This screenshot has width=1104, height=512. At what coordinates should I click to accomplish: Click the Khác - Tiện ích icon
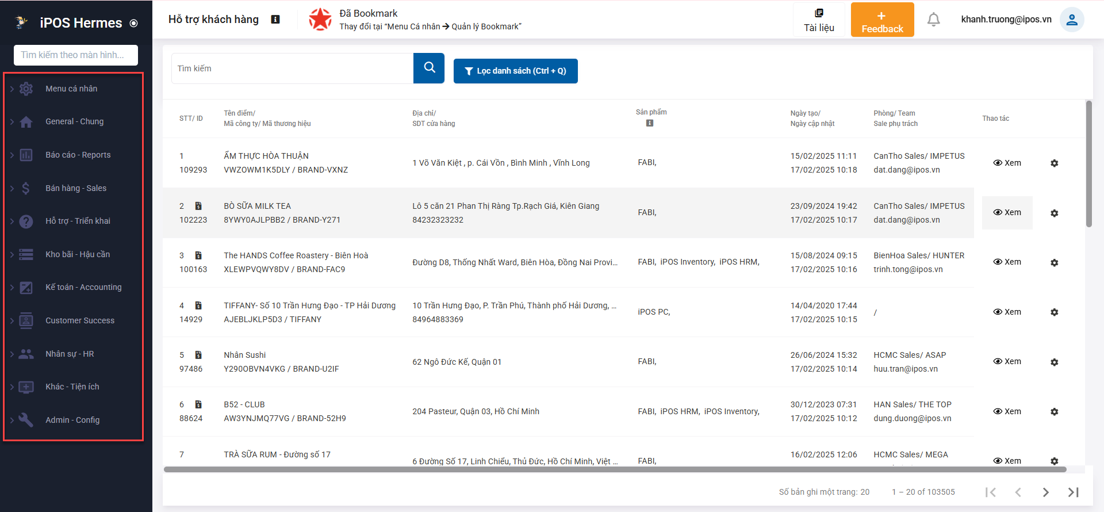pyautogui.click(x=26, y=387)
